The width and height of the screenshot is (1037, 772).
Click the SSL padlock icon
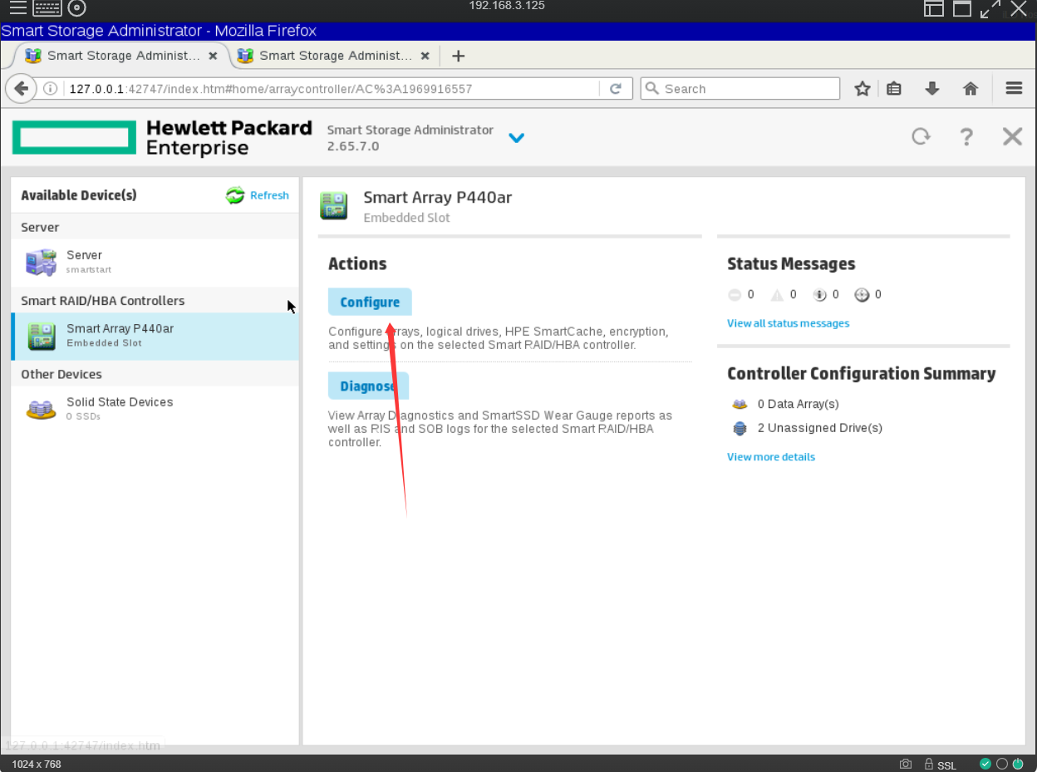(x=927, y=764)
